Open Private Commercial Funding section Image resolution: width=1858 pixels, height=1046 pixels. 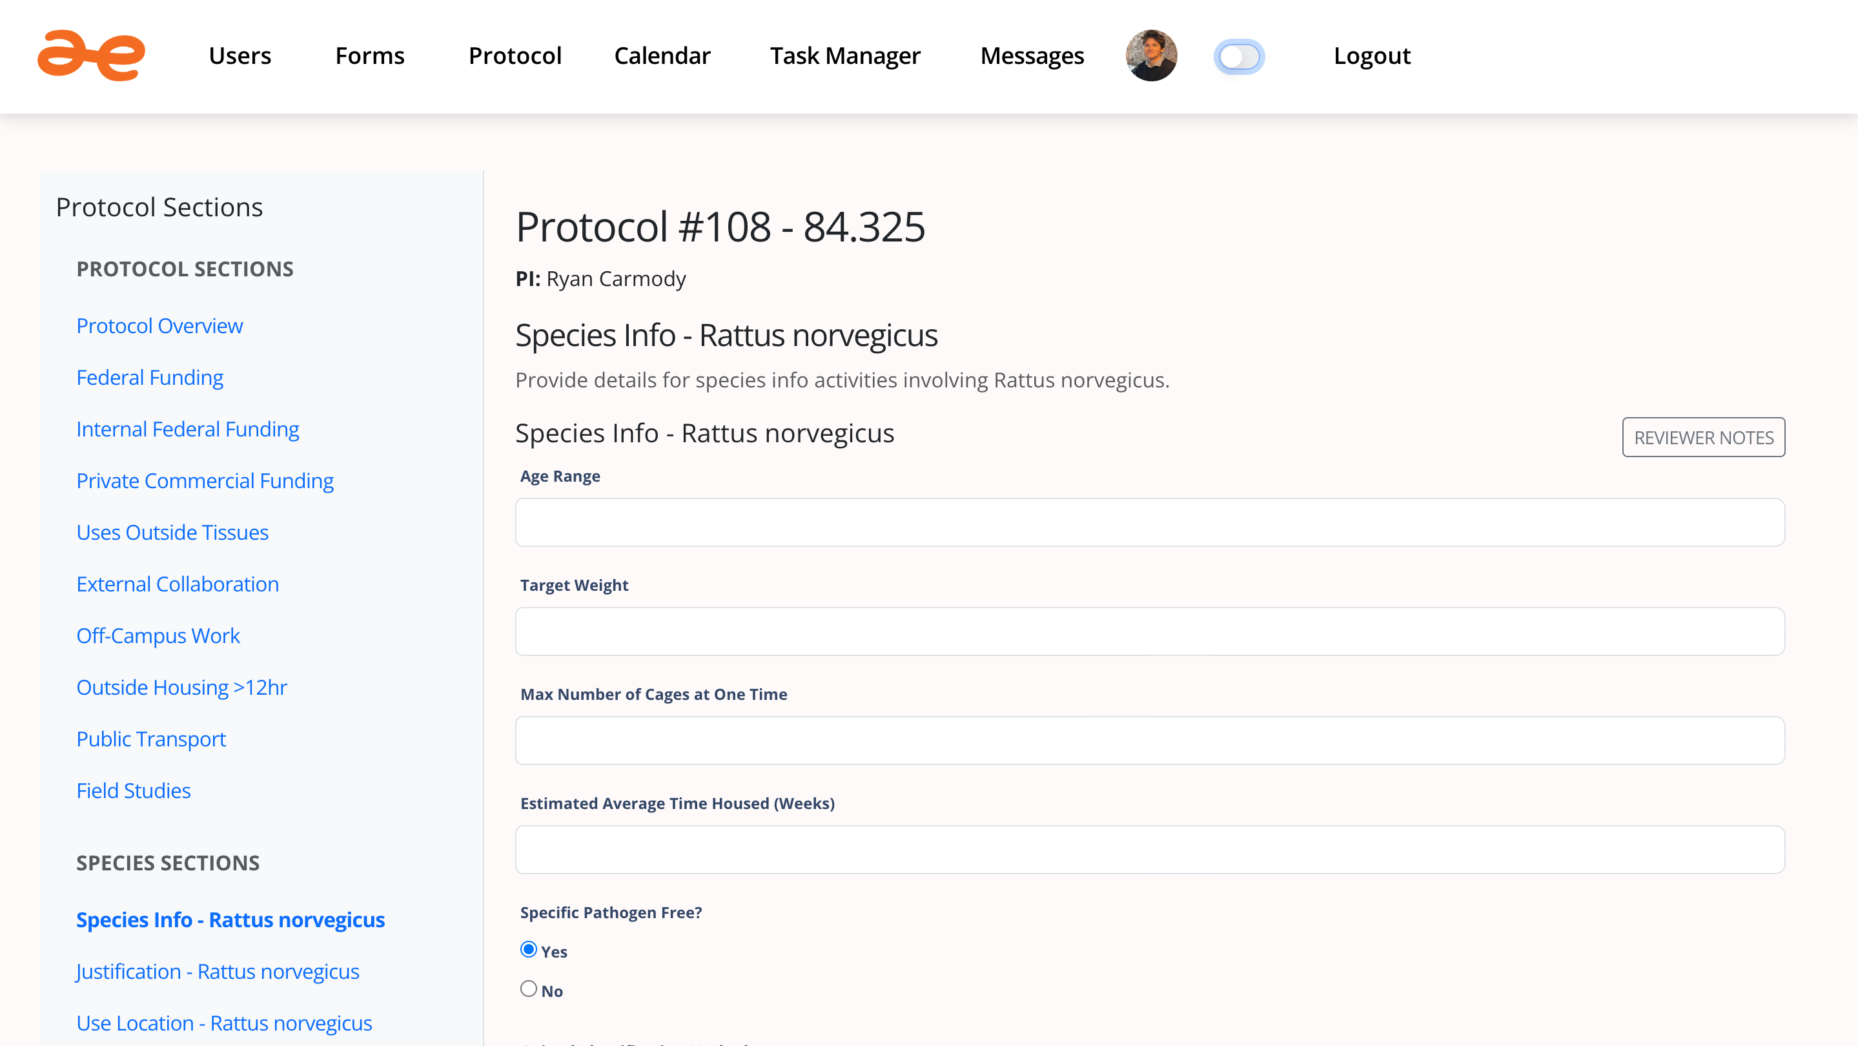coord(205,480)
